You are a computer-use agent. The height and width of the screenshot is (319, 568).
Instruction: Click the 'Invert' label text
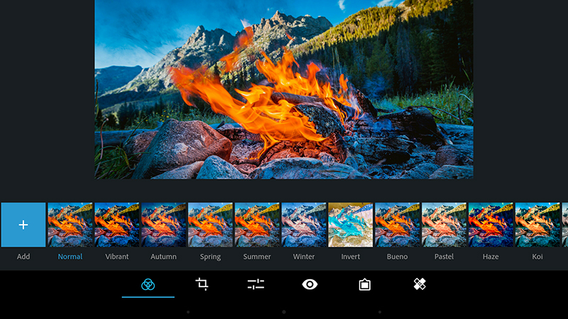351,257
